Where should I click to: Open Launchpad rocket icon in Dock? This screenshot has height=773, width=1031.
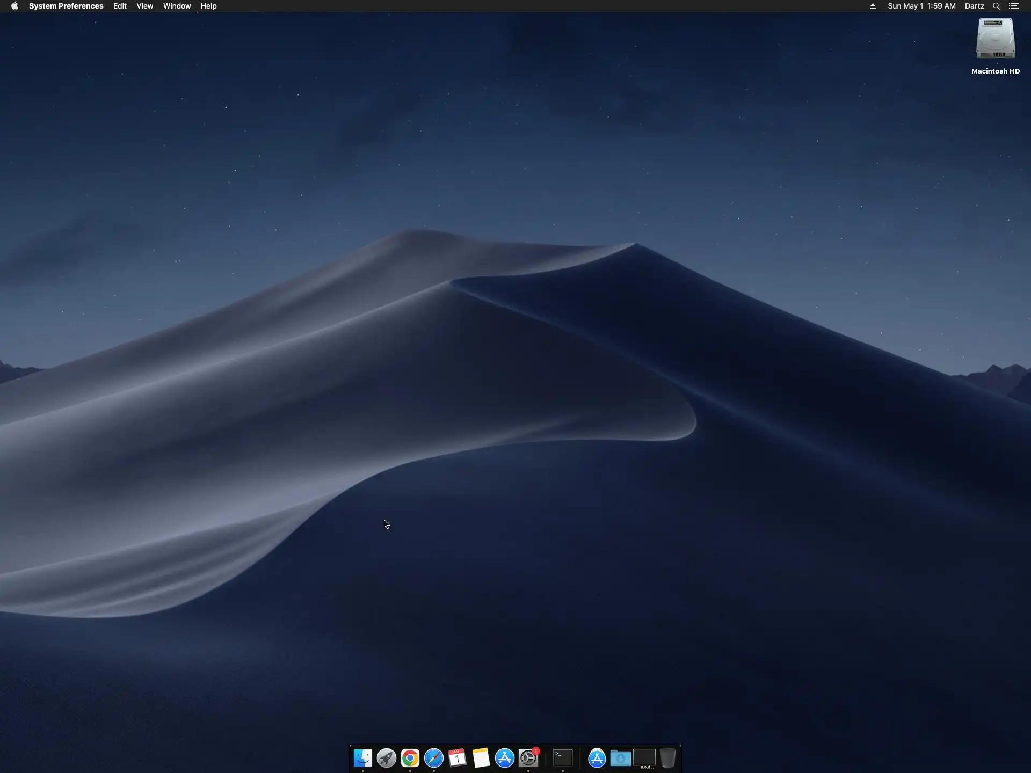387,758
